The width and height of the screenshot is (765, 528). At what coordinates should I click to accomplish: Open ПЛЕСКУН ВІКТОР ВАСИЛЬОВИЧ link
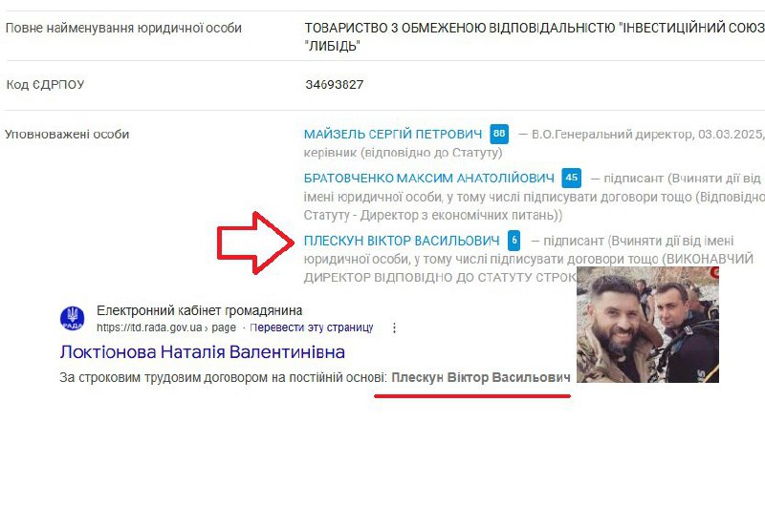click(402, 241)
